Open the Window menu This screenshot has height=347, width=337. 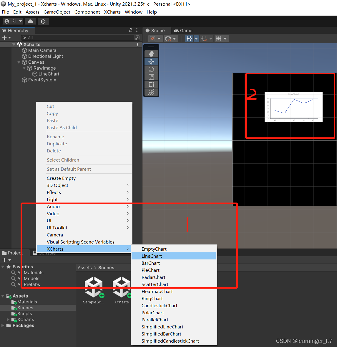(x=133, y=12)
